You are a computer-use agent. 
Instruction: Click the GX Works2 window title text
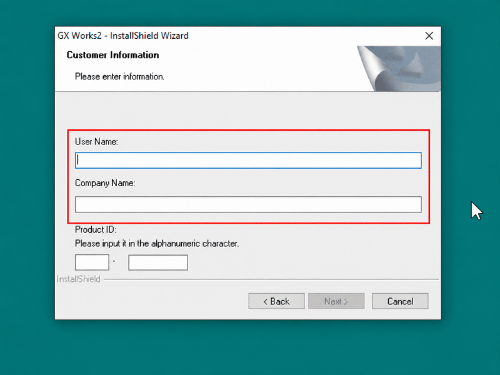point(123,36)
